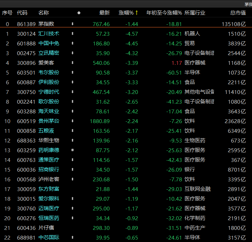Click the 最新 price column header
252x242 pixels.
104,13
